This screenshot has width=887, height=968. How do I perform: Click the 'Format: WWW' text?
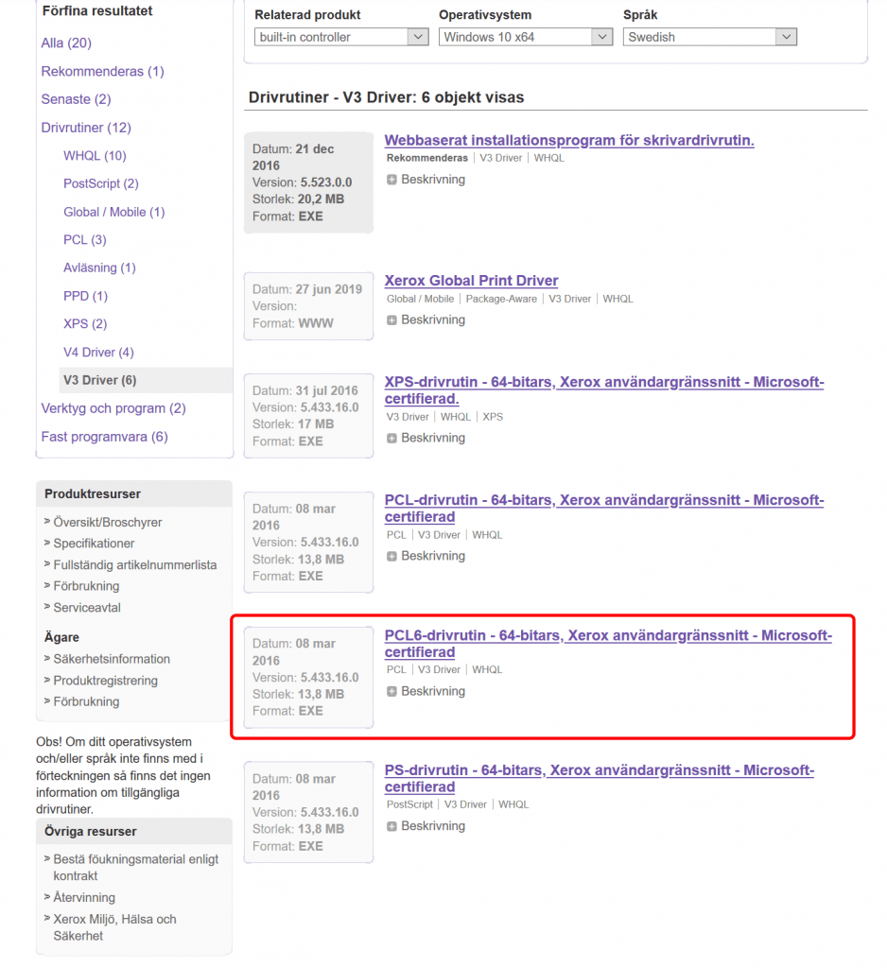pyautogui.click(x=293, y=323)
